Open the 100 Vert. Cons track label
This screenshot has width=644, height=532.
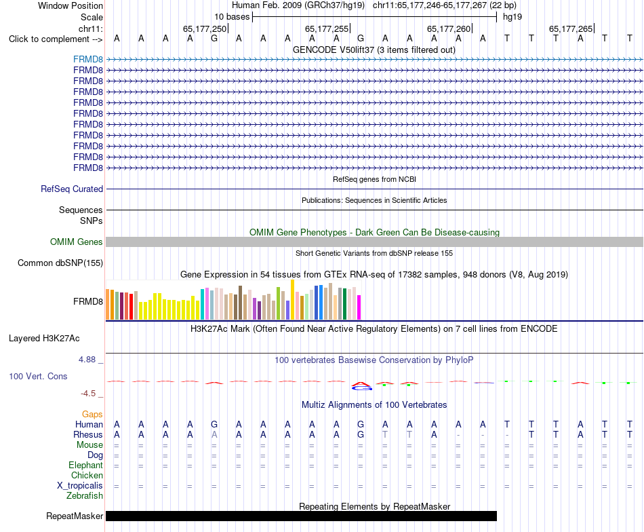pyautogui.click(x=38, y=376)
